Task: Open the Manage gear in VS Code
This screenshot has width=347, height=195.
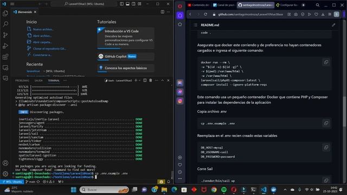Action: (x=5, y=174)
